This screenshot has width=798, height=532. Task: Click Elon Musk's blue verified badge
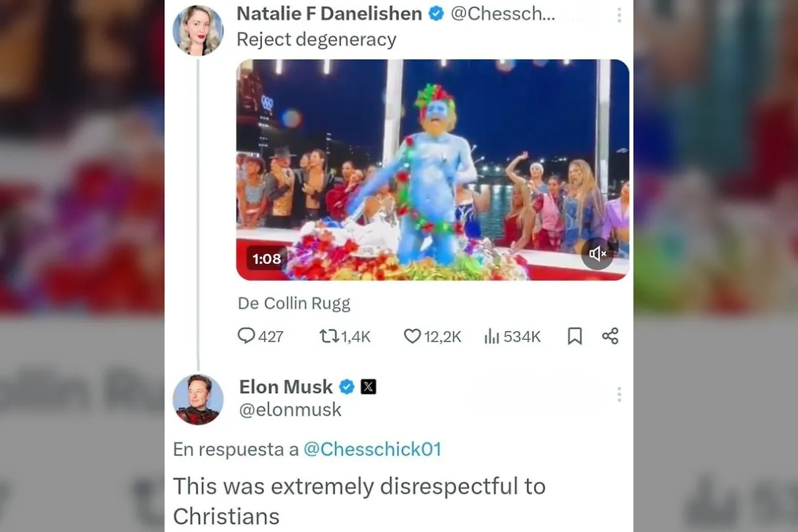pos(347,386)
